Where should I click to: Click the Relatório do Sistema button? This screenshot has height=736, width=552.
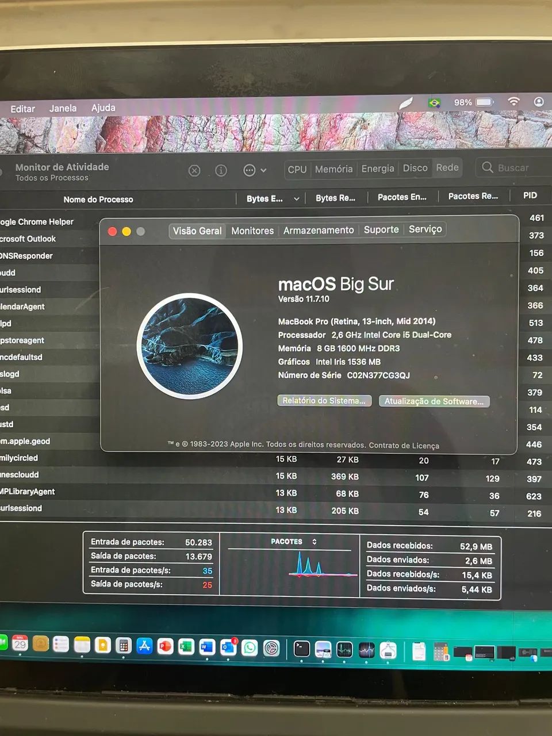pos(324,401)
